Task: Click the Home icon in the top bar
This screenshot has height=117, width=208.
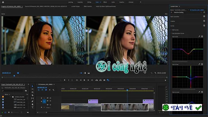Action: point(3,2)
